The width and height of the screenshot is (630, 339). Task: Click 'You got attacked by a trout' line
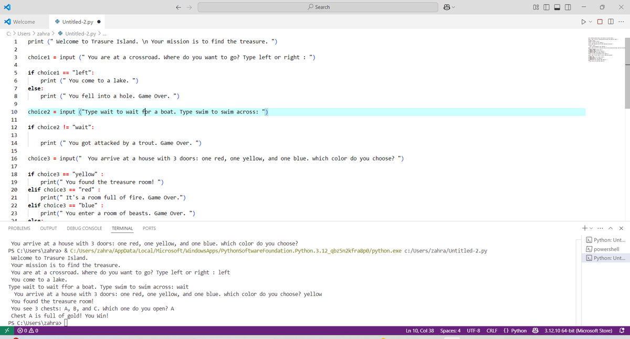click(121, 143)
